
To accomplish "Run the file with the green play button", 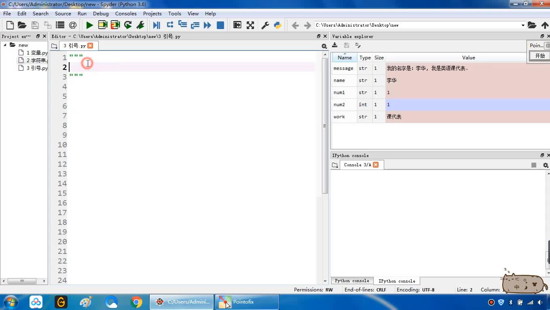I will (89, 25).
